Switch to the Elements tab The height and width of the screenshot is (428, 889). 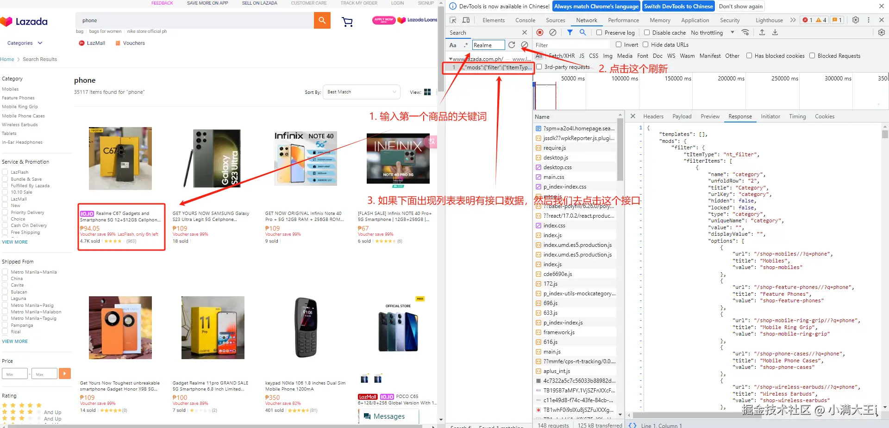494,20
